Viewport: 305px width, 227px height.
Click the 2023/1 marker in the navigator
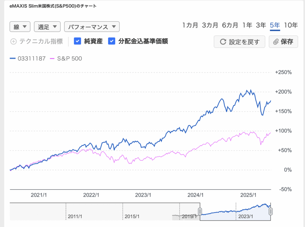(x=246, y=216)
